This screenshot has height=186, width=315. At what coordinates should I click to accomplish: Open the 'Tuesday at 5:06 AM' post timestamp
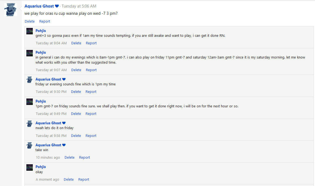(79, 6)
